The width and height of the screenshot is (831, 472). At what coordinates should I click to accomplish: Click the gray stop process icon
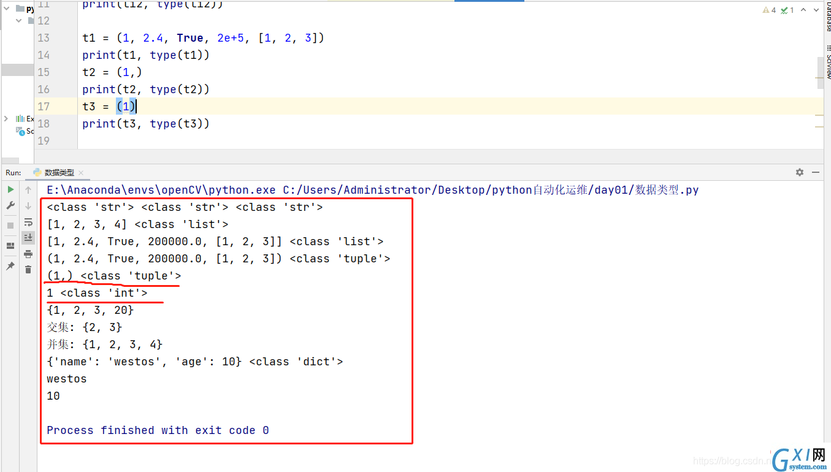pyautogui.click(x=10, y=226)
